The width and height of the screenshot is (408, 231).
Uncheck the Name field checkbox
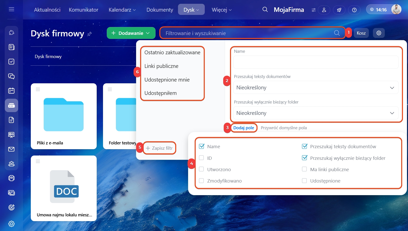[201, 146]
